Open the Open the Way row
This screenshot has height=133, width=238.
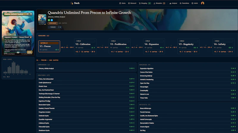188,83
